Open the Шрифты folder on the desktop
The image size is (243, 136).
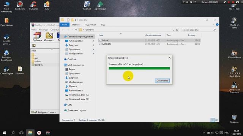pos(20,71)
